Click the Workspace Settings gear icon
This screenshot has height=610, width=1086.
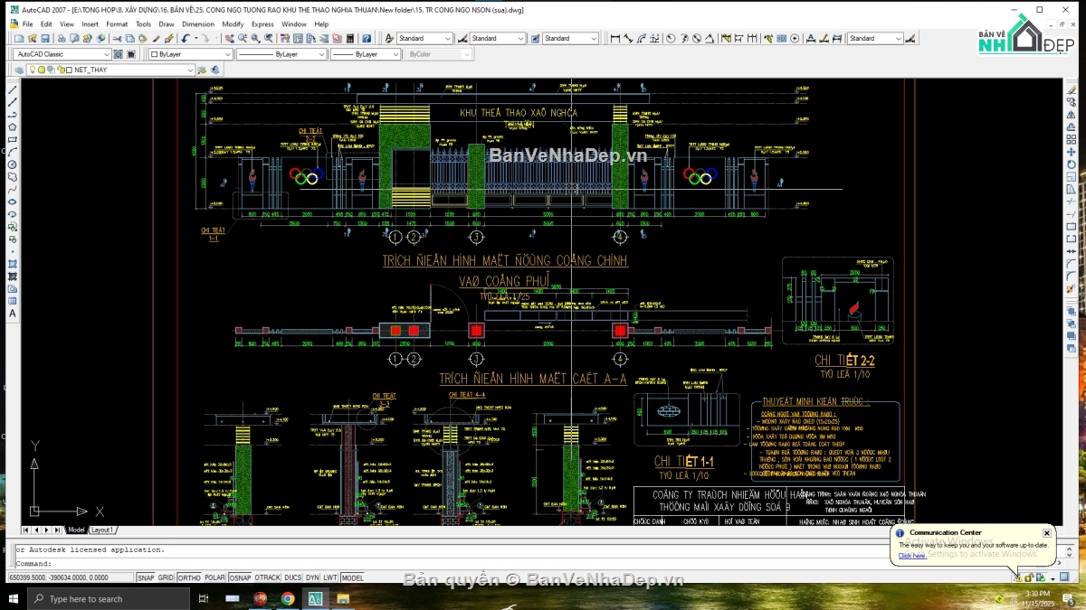tap(118, 54)
